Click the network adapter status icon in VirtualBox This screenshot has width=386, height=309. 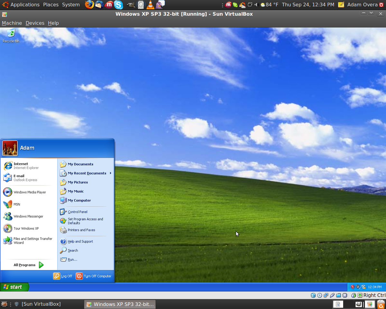click(326, 295)
